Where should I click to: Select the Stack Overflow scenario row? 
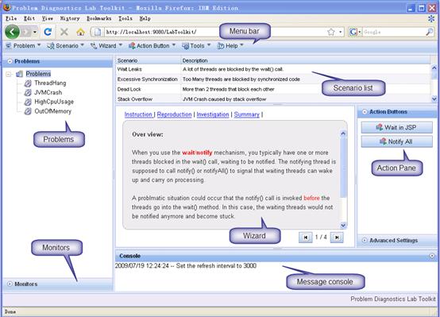click(x=273, y=99)
